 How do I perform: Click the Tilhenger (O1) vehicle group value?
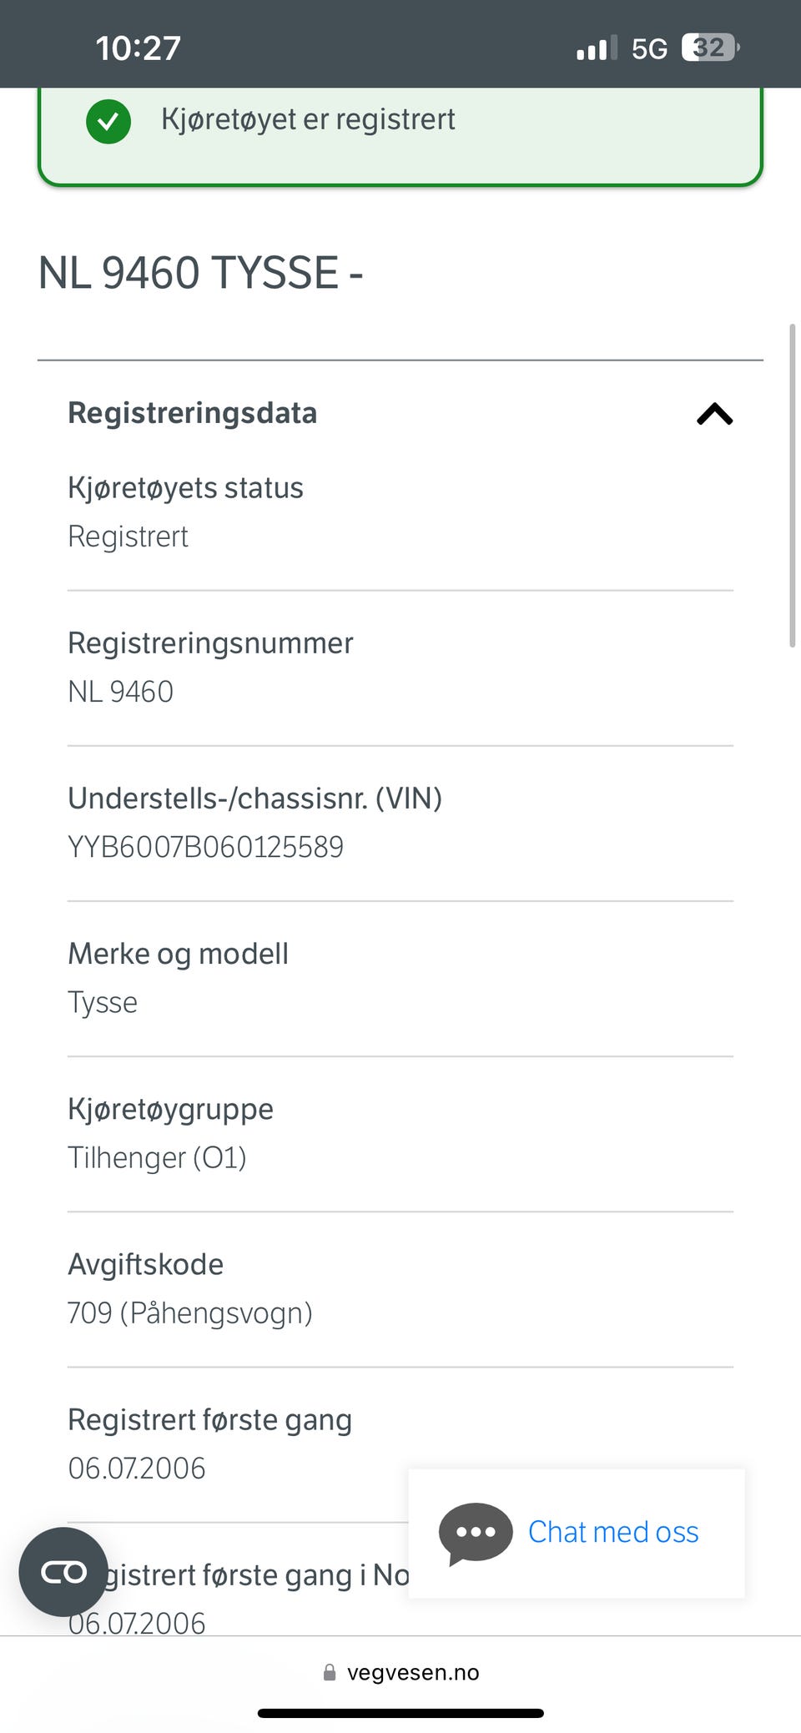click(157, 1157)
